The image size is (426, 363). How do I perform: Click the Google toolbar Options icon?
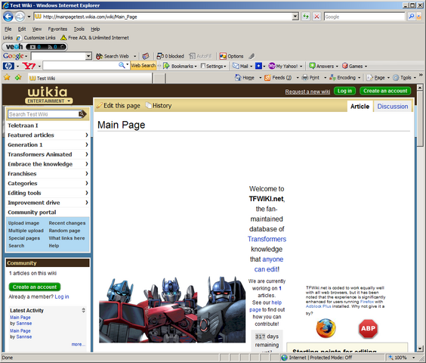coord(223,56)
